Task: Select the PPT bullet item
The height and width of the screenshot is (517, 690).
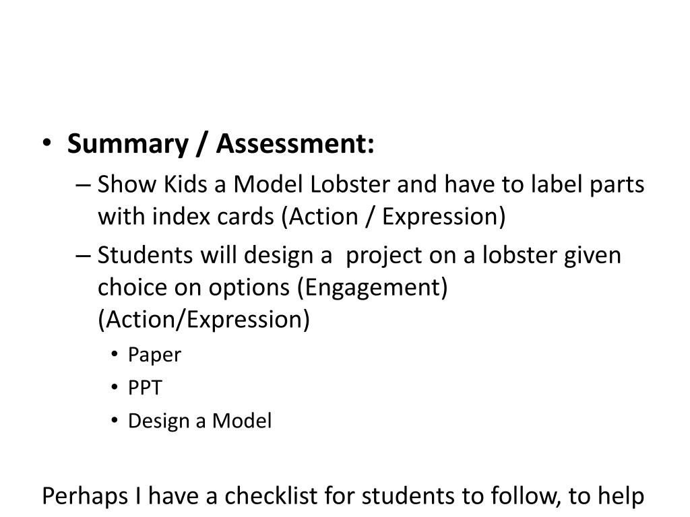Action: pos(145,387)
